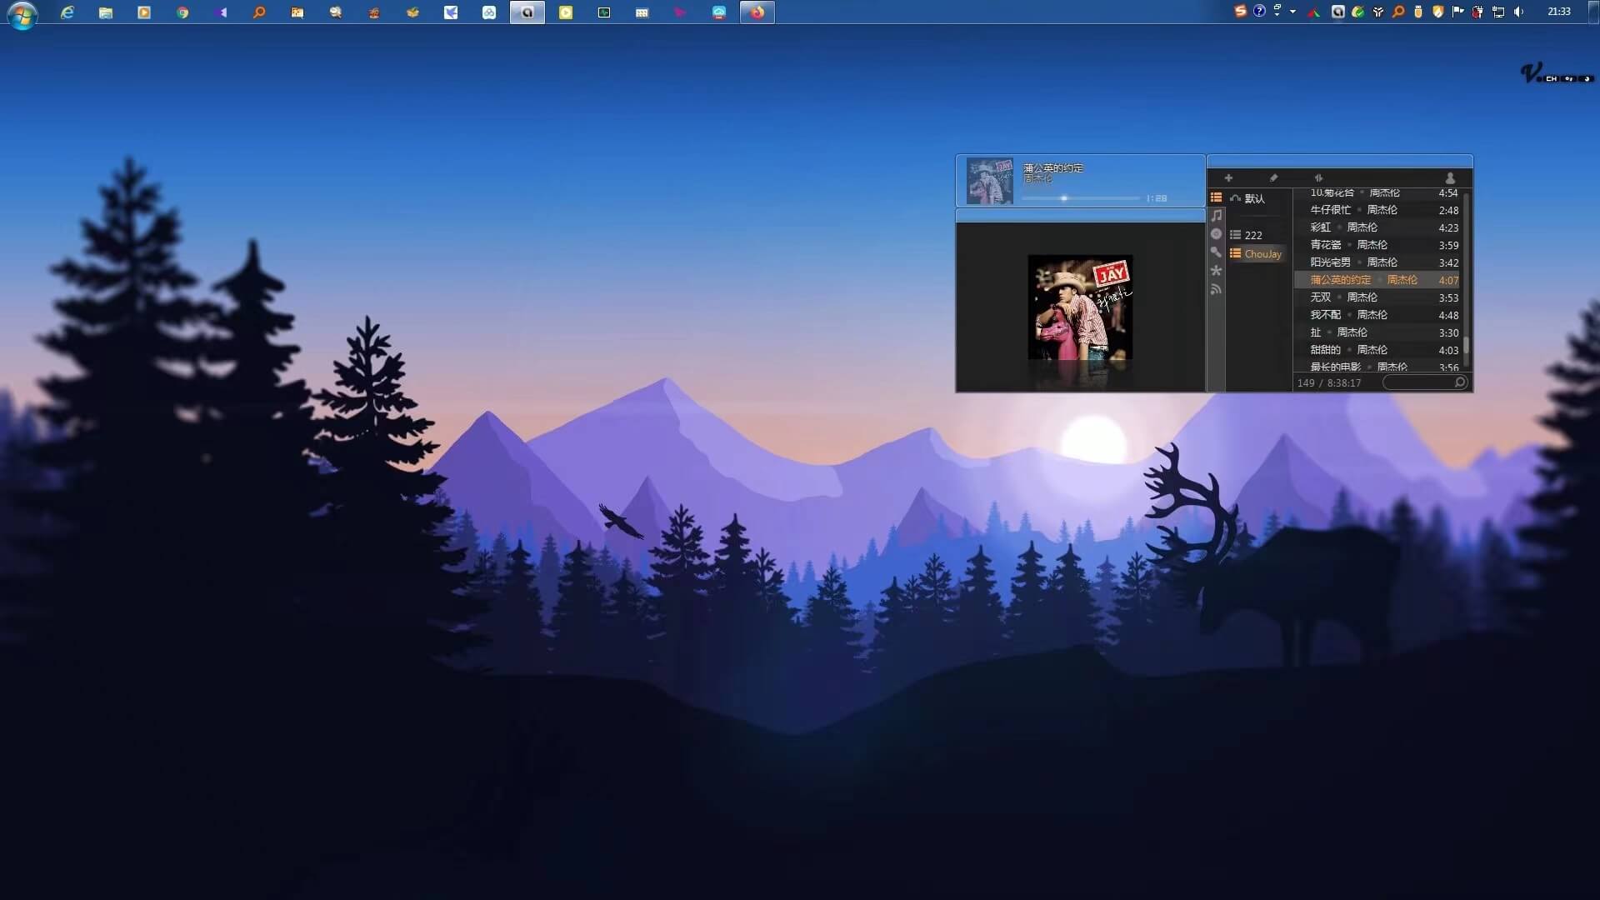
Task: Play the song 牛仔很忙
Action: pos(1377,210)
